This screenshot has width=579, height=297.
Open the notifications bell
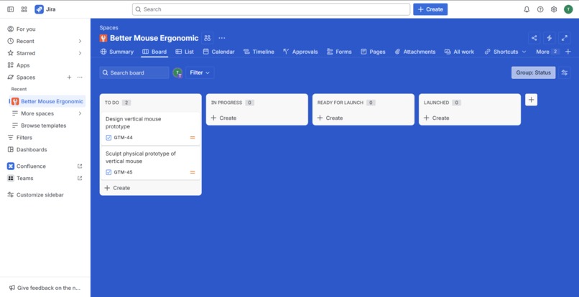point(527,9)
